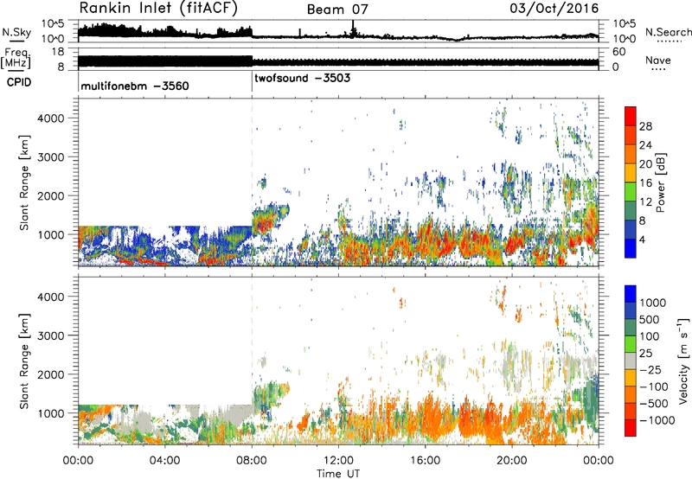This screenshot has width=692, height=479.
Task: Click the 'CPID' row label
Action: pyautogui.click(x=19, y=82)
